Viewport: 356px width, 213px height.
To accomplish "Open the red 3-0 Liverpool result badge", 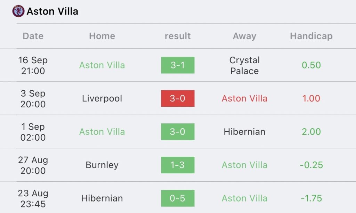I will [178, 98].
